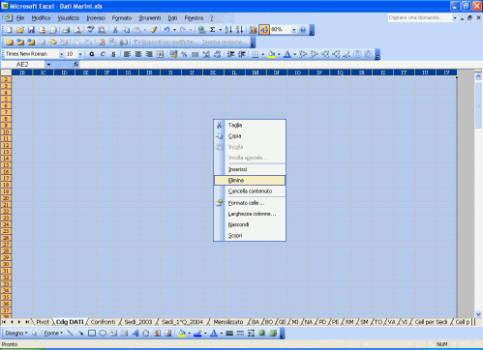Switch to the Pivot sheet tab
Viewport: 483px width, 350px height.
click(43, 322)
